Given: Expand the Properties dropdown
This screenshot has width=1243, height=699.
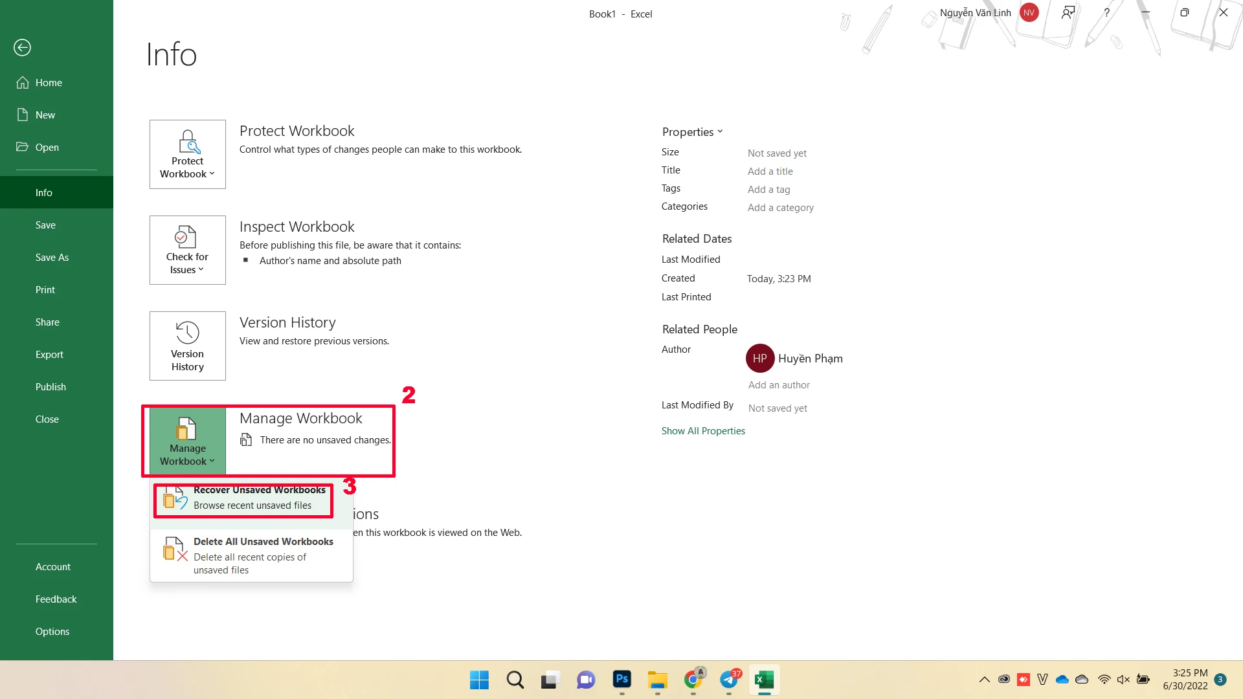Looking at the screenshot, I should pos(692,131).
